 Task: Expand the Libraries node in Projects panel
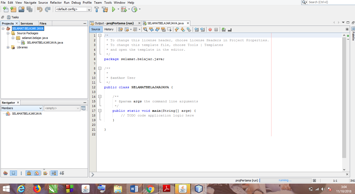point(8,47)
